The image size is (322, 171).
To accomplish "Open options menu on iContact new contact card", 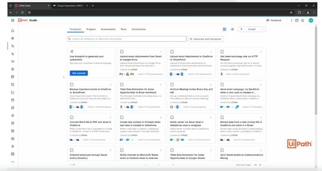I will point(161,117).
